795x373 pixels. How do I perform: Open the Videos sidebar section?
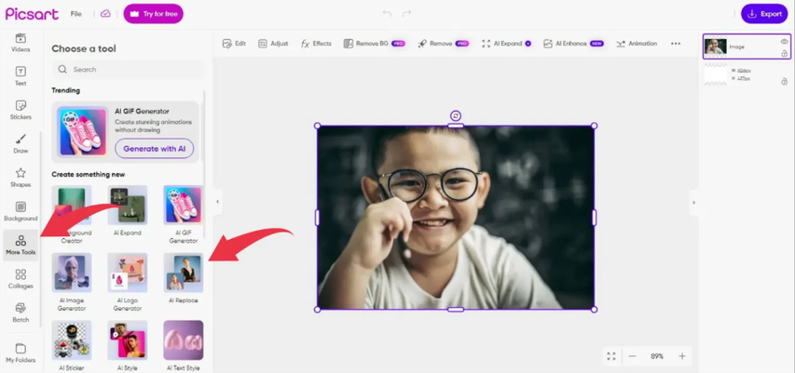tap(21, 43)
